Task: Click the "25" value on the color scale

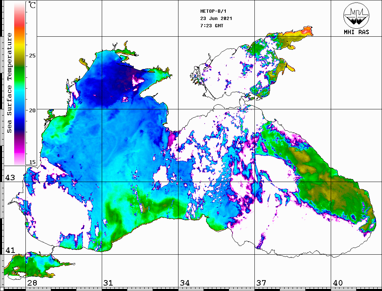Action: pyautogui.click(x=32, y=56)
